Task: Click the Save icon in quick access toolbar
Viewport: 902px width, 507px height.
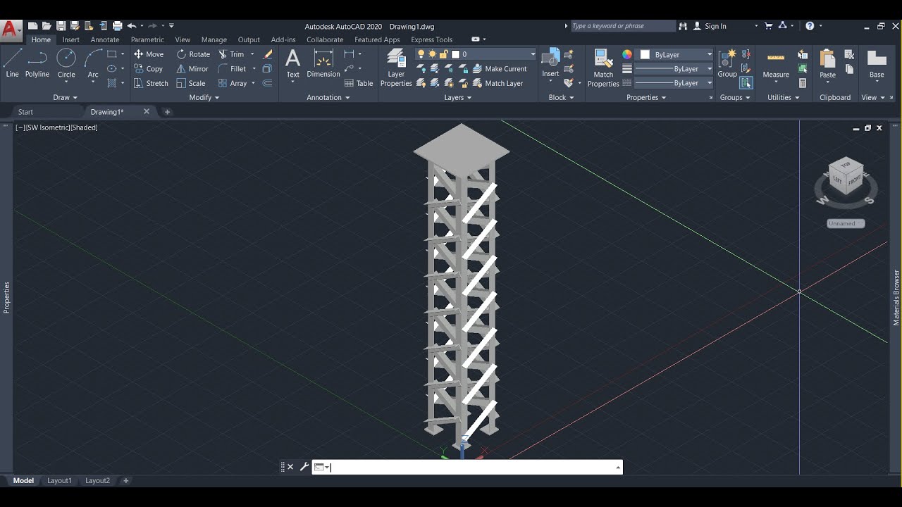Action: (61, 26)
